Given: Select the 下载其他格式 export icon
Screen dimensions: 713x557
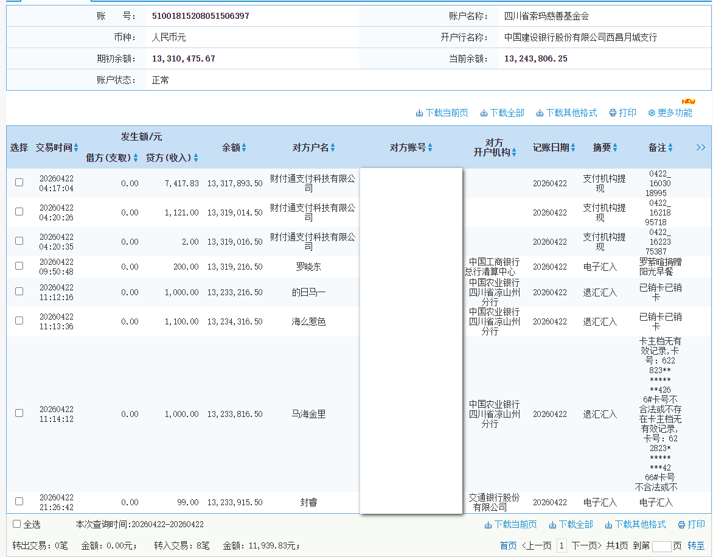Looking at the screenshot, I should point(539,113).
